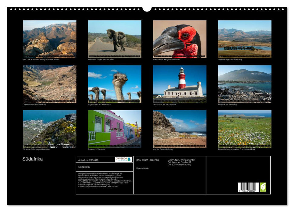
Task: Select the blooming steppe West Coast photo
Action: point(245,129)
